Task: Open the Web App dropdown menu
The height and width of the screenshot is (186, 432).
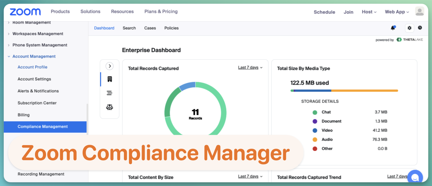Action: tap(397, 12)
